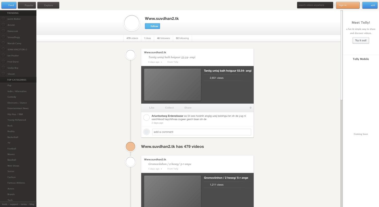
Task: Play the Gromoviinhon video thumbnail
Action: pyautogui.click(x=173, y=191)
